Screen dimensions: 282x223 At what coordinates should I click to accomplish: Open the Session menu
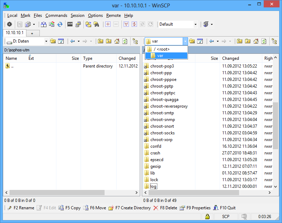point(77,15)
